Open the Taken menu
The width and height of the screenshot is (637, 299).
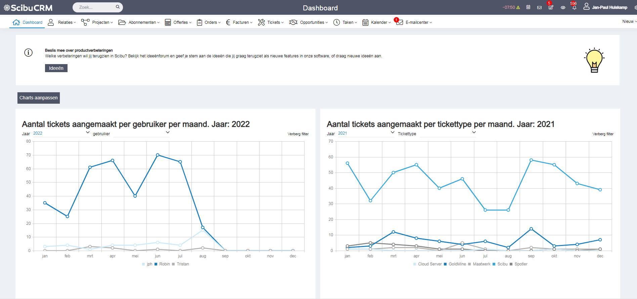click(345, 22)
